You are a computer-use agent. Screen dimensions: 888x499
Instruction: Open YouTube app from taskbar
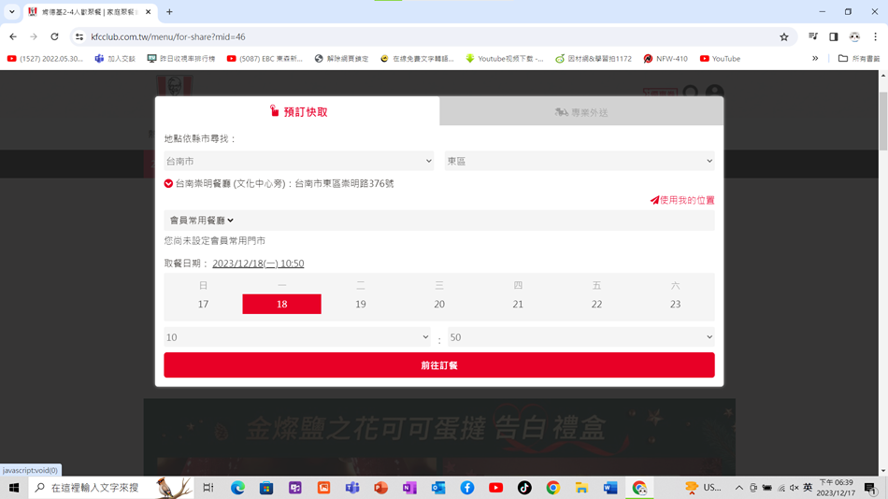(x=495, y=488)
